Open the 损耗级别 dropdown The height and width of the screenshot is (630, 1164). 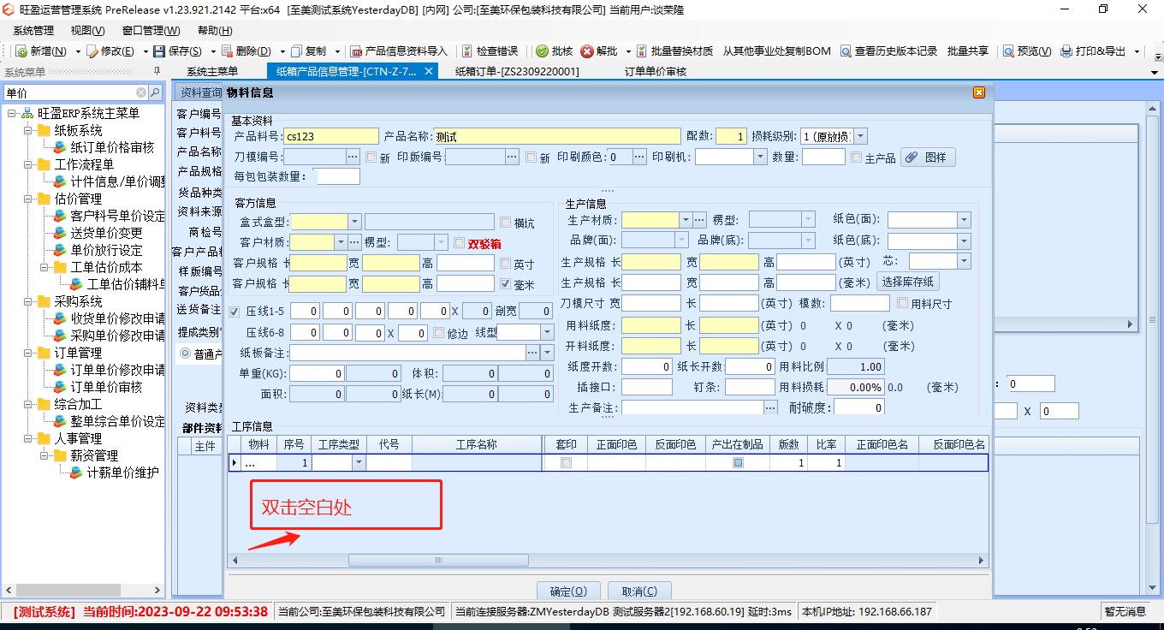tap(861, 136)
